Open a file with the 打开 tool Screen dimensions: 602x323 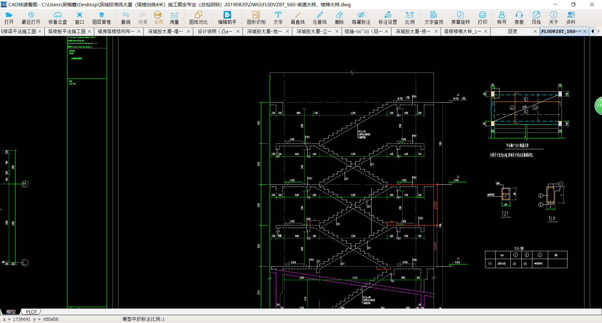(9, 18)
